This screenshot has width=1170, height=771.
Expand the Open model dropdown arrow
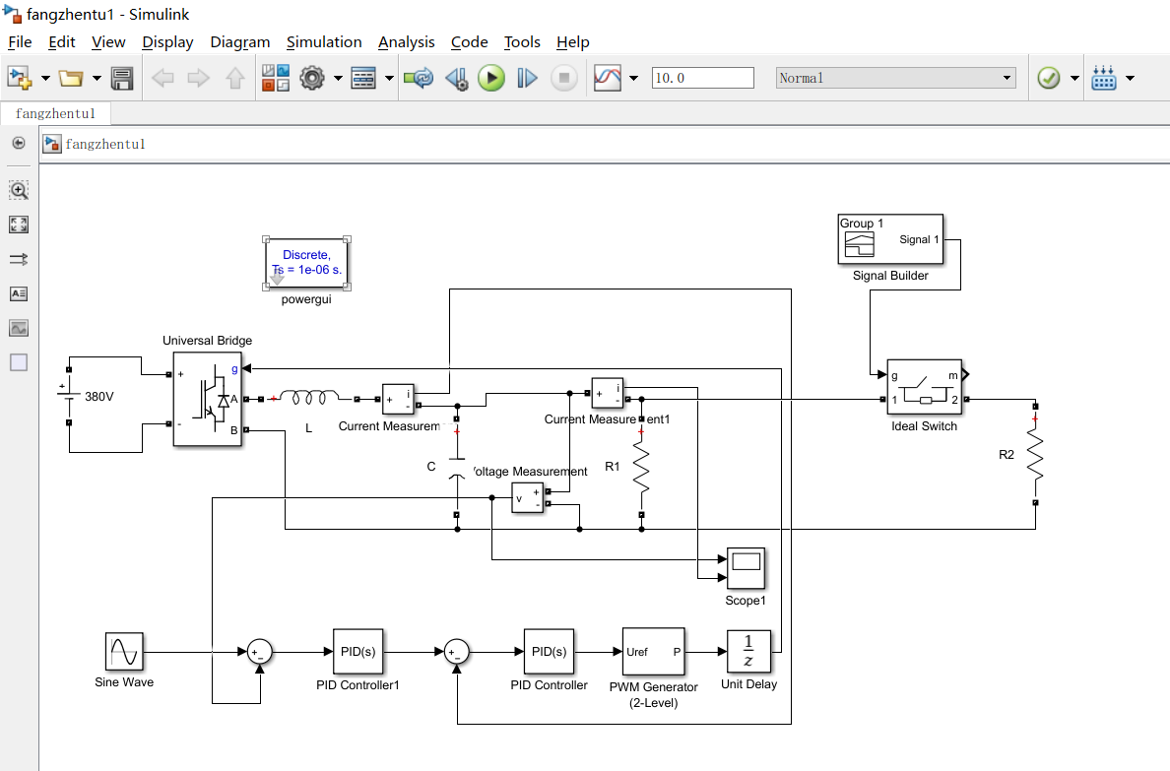point(97,78)
